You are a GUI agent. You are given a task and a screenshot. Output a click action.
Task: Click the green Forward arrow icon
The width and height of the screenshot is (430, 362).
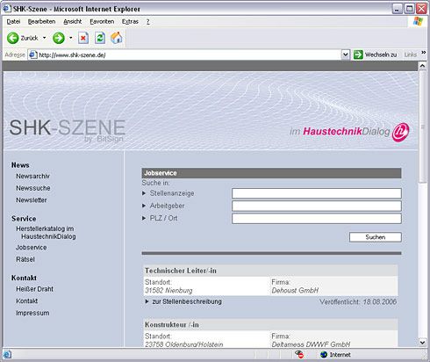click(x=59, y=38)
